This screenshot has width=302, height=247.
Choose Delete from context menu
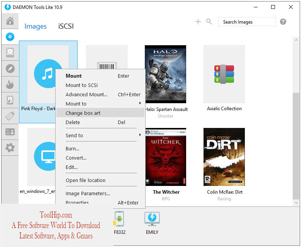coord(100,122)
